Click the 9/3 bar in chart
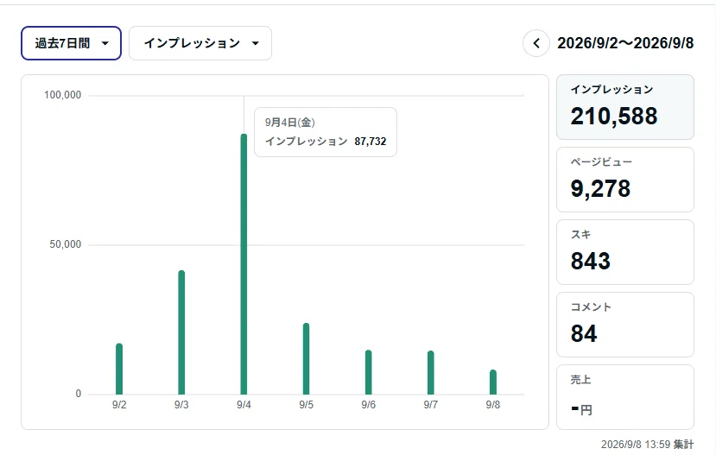 (181, 332)
